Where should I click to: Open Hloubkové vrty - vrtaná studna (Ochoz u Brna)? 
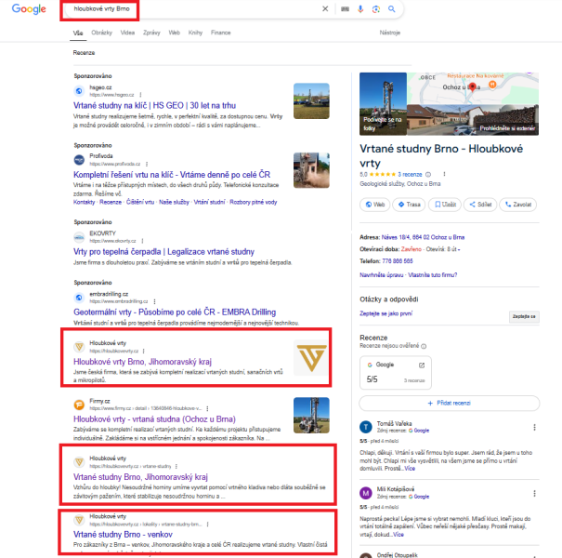pyautogui.click(x=154, y=419)
